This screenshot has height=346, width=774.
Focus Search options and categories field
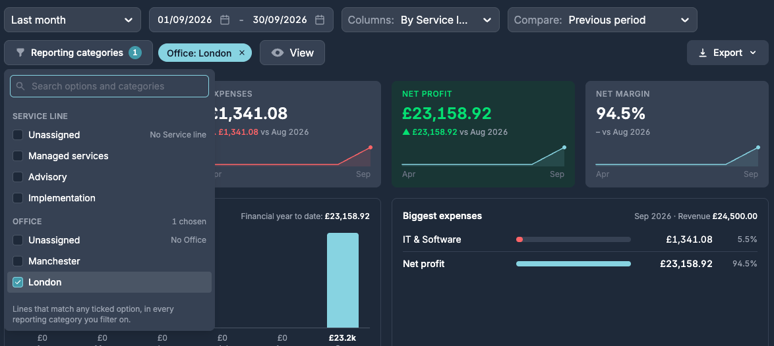(109, 86)
